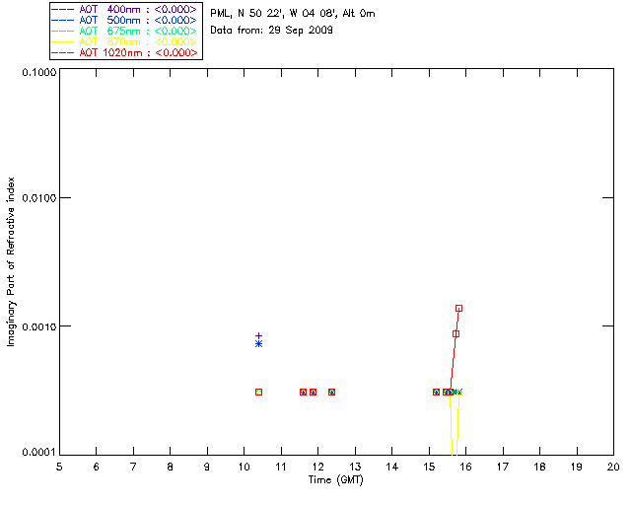The width and height of the screenshot is (631, 505).
Task: Click the x-axis tick label 12
Action: coord(317,467)
